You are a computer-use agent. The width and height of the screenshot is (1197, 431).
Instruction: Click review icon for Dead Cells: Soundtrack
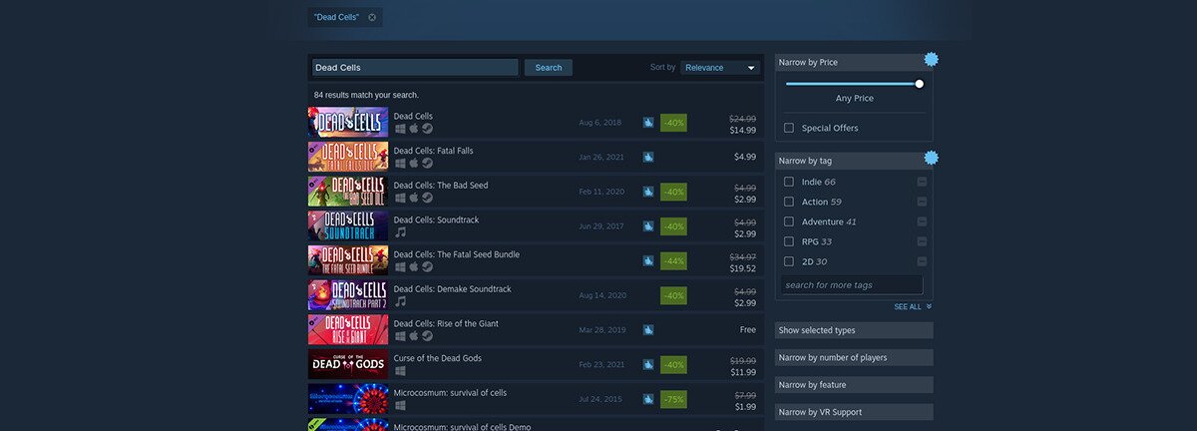(x=648, y=226)
